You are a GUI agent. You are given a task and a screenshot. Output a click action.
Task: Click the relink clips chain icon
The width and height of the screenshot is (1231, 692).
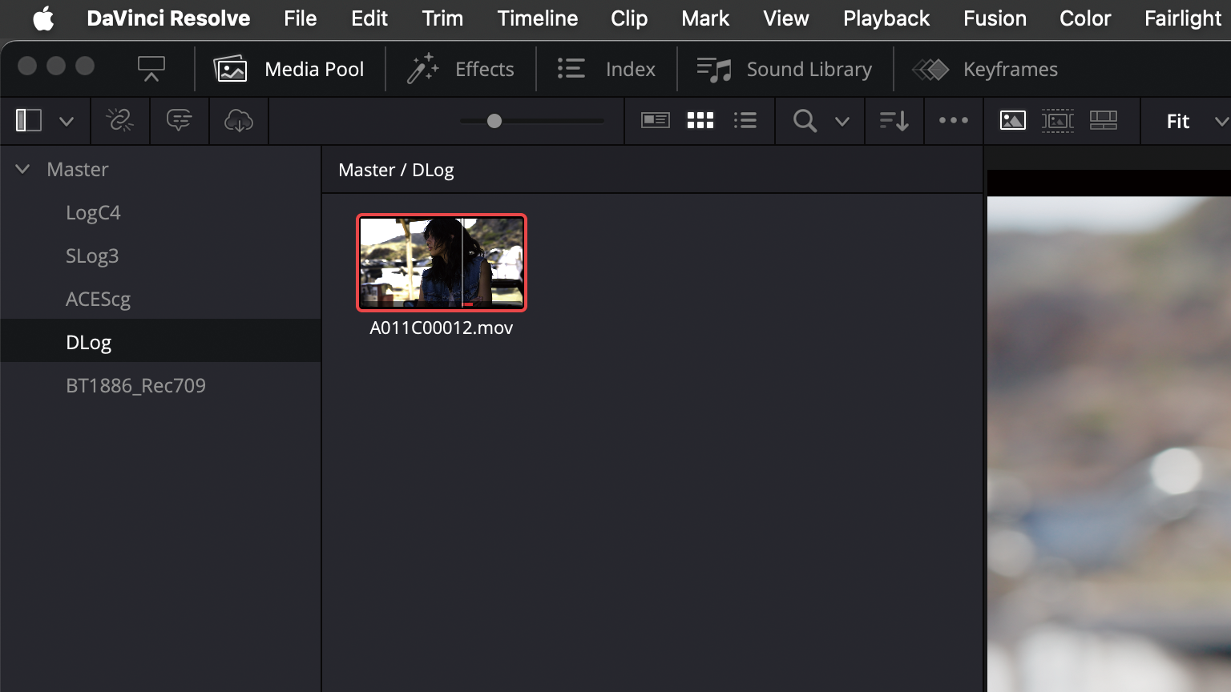[x=120, y=121]
